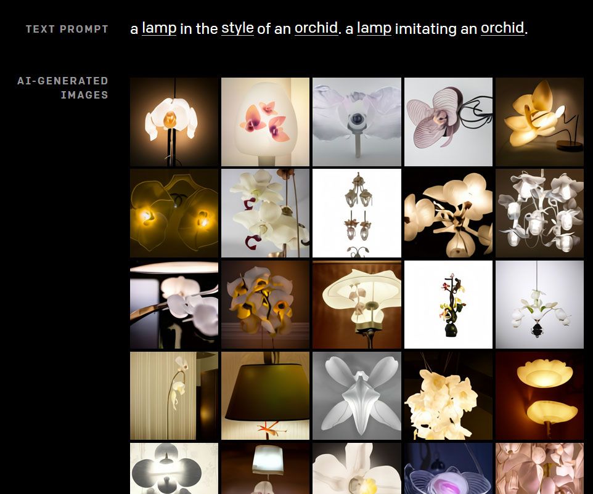
Task: Open blue translucent lamp with pink center
Action: coord(448,469)
